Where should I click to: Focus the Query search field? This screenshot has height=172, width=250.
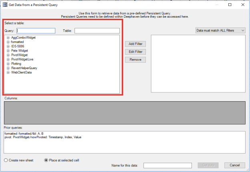click(x=36, y=31)
